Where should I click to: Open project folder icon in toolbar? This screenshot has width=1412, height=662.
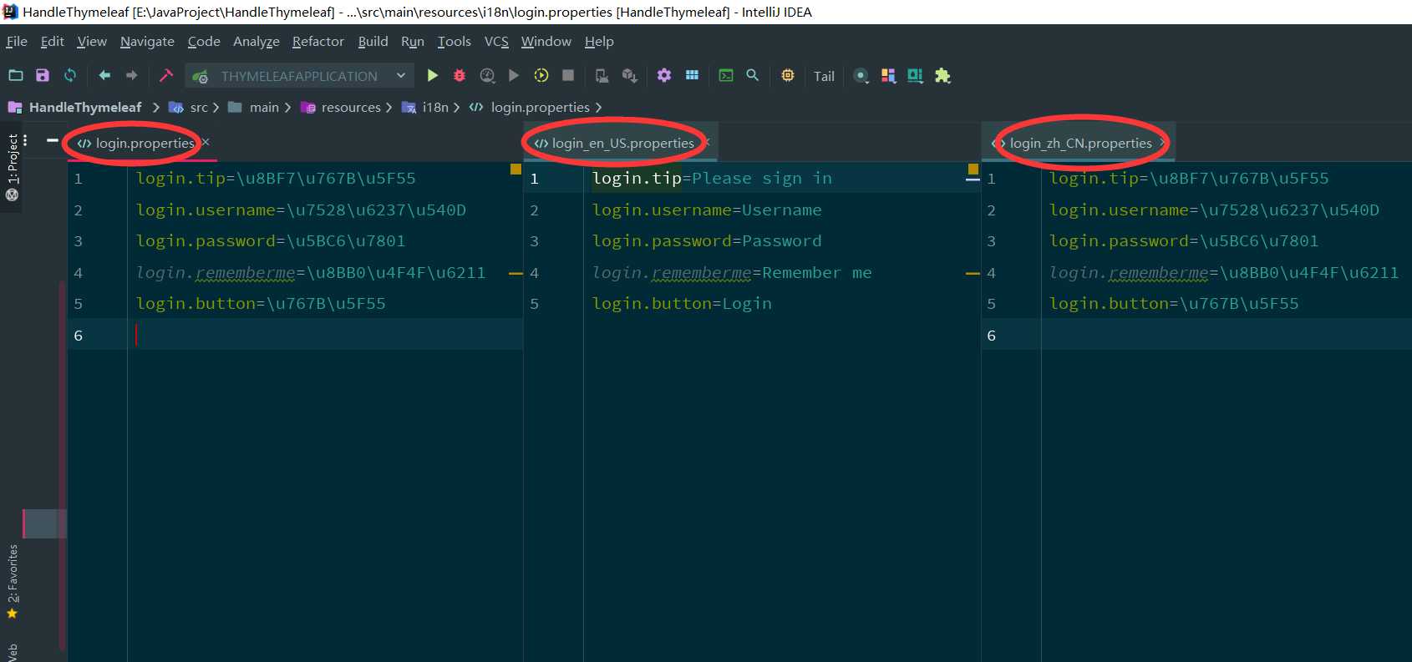(x=16, y=75)
